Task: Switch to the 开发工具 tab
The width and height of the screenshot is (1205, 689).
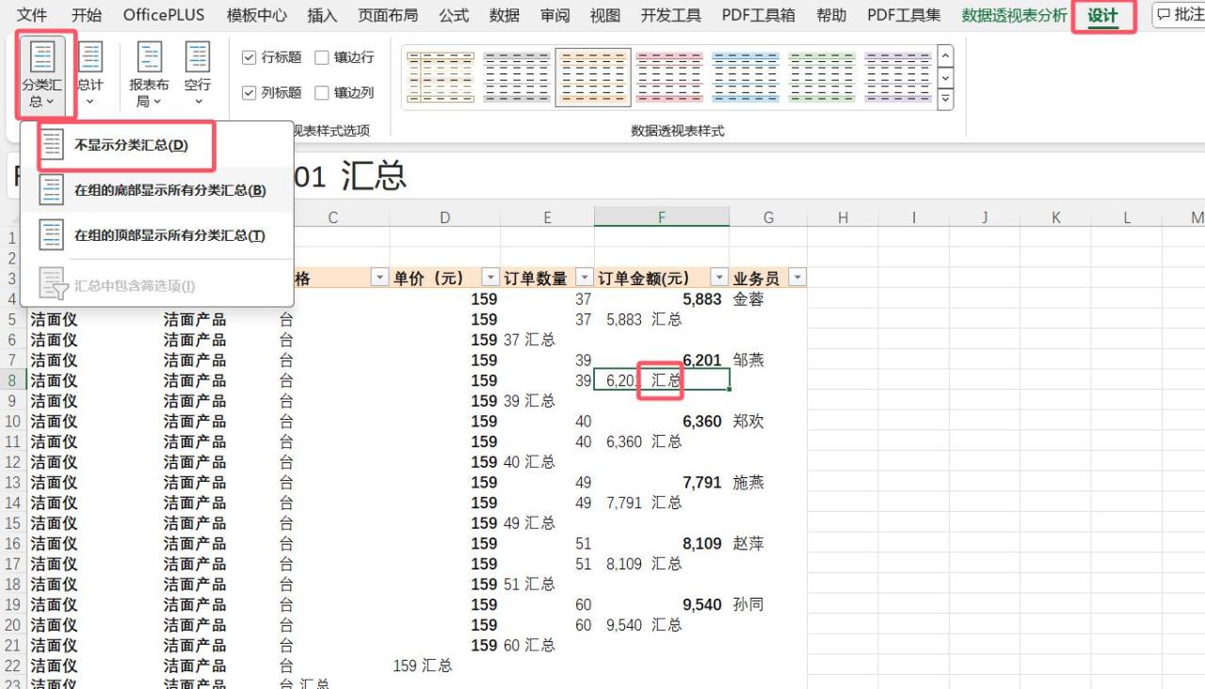Action: click(x=671, y=15)
